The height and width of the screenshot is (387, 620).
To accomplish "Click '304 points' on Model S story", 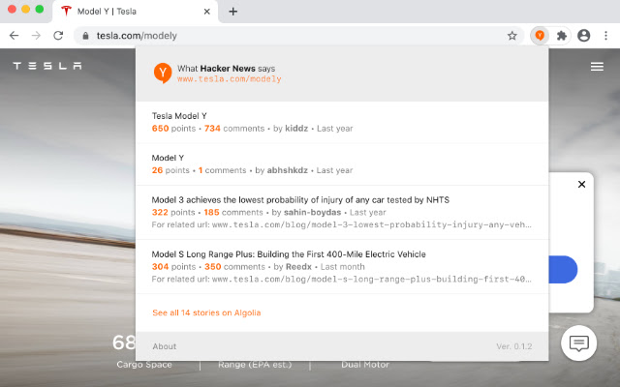I will [174, 267].
